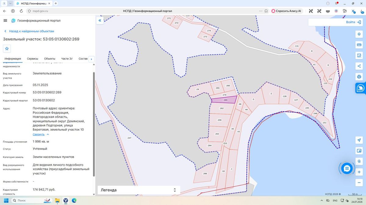The image size is (366, 205).
Task: Click cadastral value 174 942,71 руб.
Action: (x=44, y=190)
